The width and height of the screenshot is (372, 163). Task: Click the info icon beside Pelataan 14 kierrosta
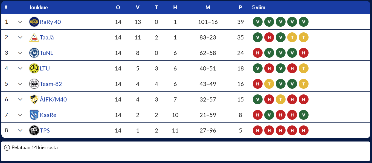(7, 148)
